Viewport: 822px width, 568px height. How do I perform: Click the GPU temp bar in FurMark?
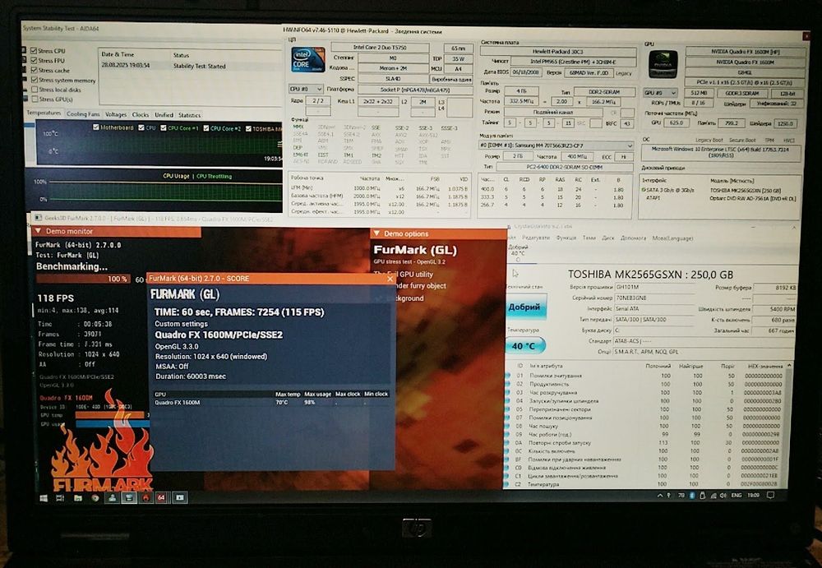pos(109,415)
